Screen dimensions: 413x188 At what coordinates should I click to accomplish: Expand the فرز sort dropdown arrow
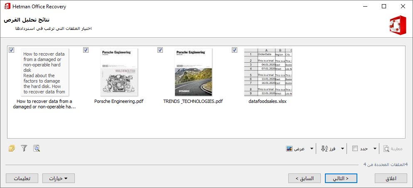342,149
